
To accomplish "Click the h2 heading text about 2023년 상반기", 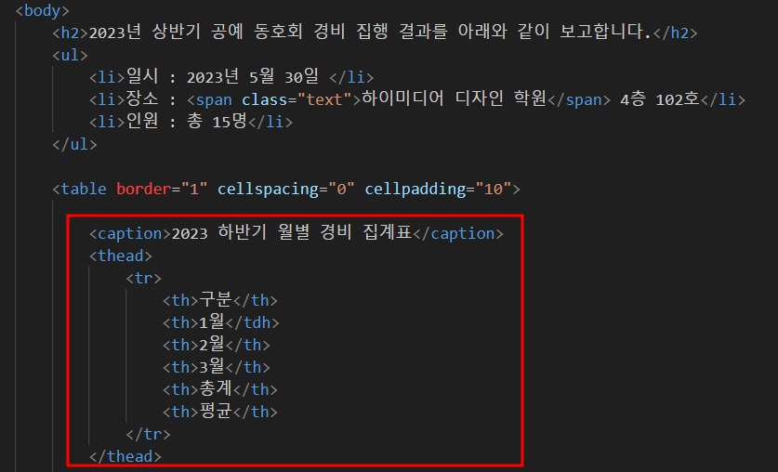I will (370, 33).
